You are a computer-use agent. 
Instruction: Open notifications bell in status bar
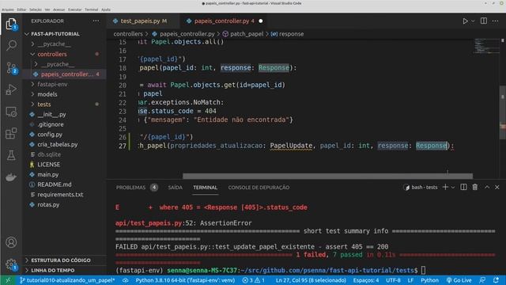pyautogui.click(x=496, y=280)
